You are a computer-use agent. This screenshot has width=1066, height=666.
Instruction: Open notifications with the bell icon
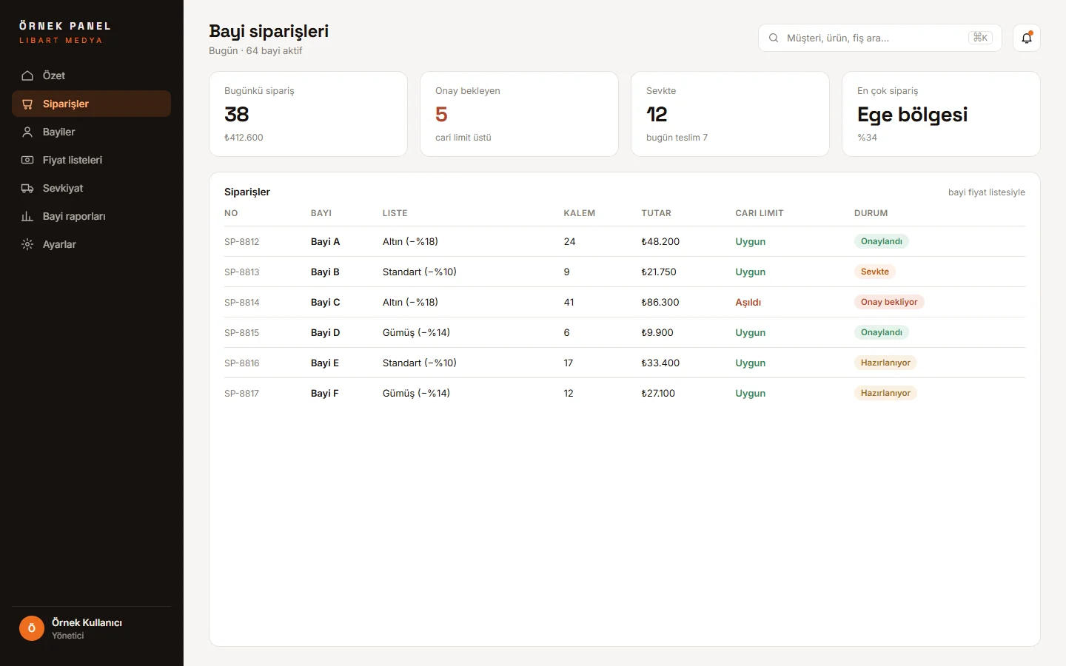(1027, 38)
